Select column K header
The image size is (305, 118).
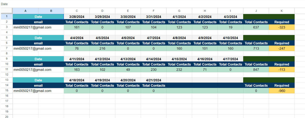[x=282, y=11]
